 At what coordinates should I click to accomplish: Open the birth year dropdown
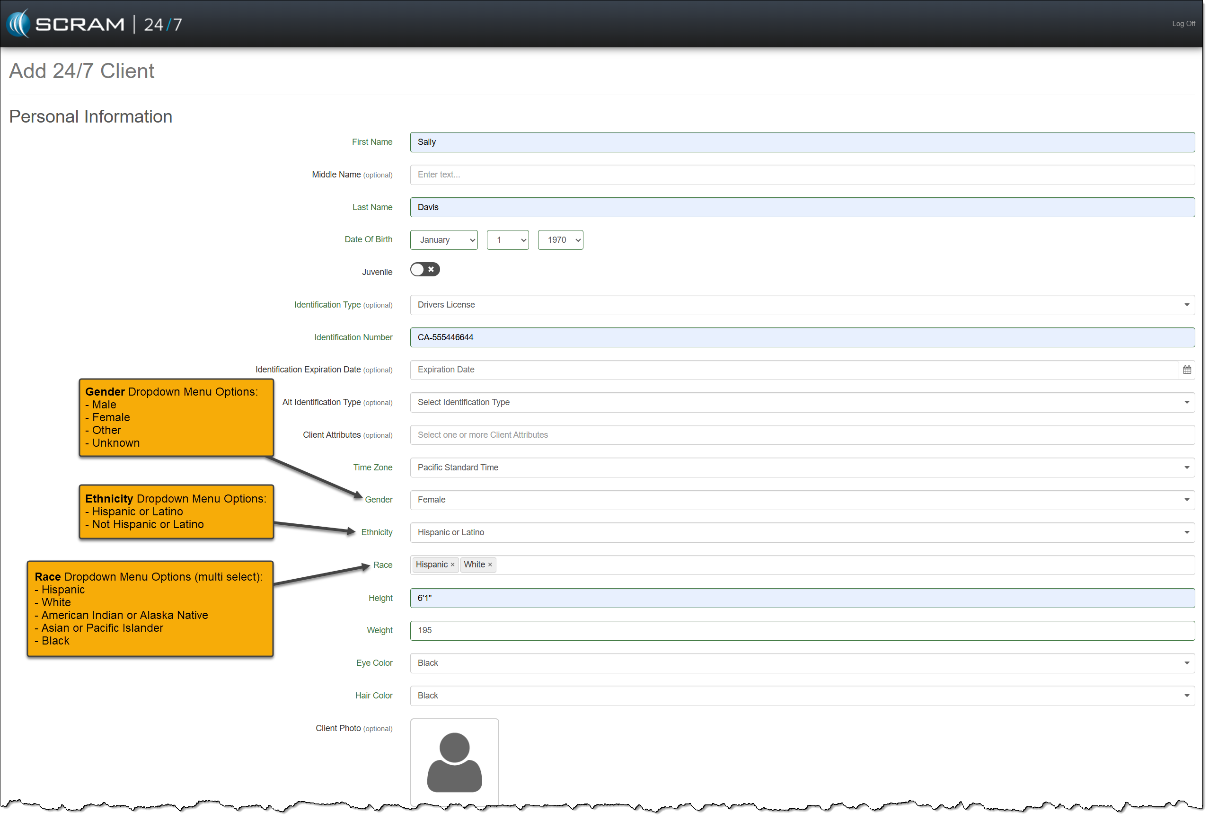560,240
